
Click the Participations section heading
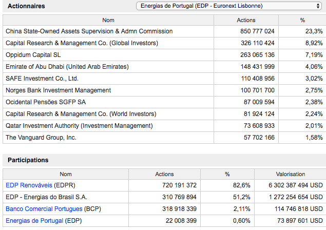click(x=28, y=160)
